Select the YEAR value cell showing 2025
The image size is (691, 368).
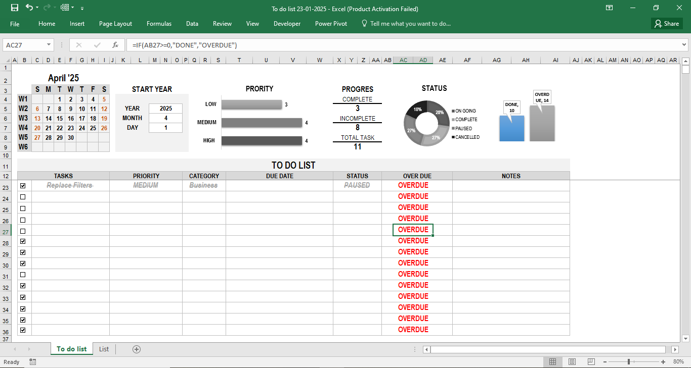pos(165,108)
